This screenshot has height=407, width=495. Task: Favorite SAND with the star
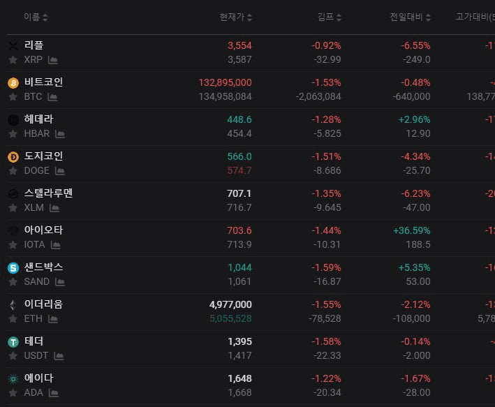[x=13, y=281]
